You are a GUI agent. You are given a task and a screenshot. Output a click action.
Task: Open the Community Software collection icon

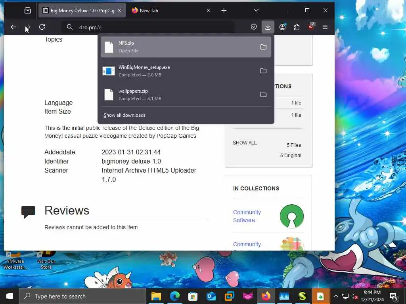(x=292, y=216)
